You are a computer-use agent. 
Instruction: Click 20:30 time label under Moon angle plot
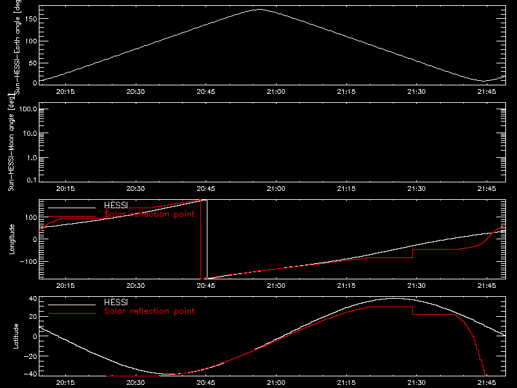tap(136, 188)
